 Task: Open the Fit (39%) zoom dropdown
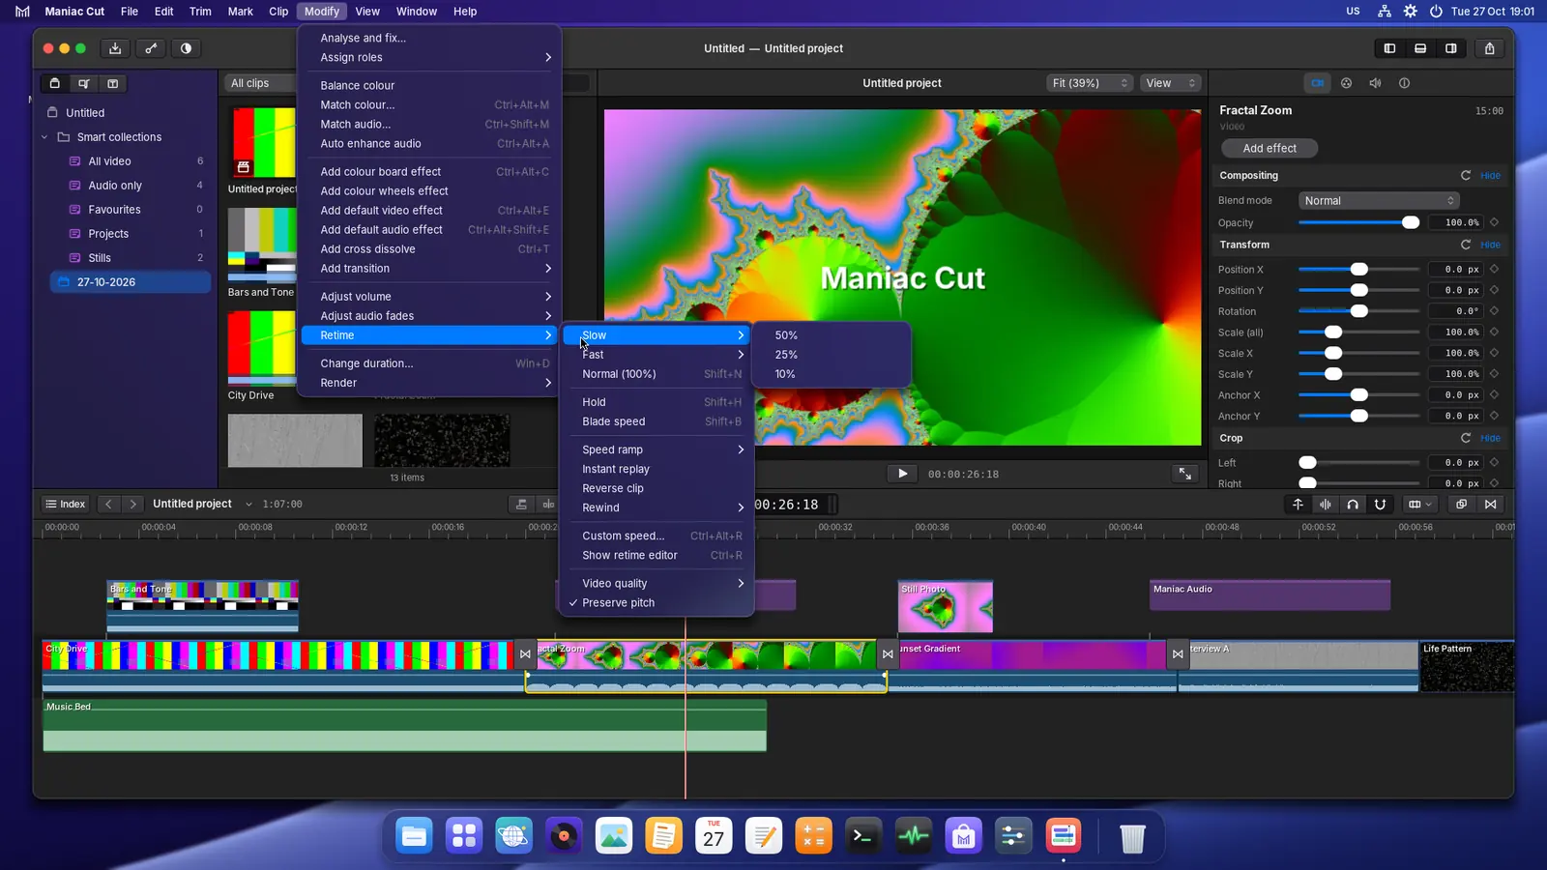click(1090, 83)
